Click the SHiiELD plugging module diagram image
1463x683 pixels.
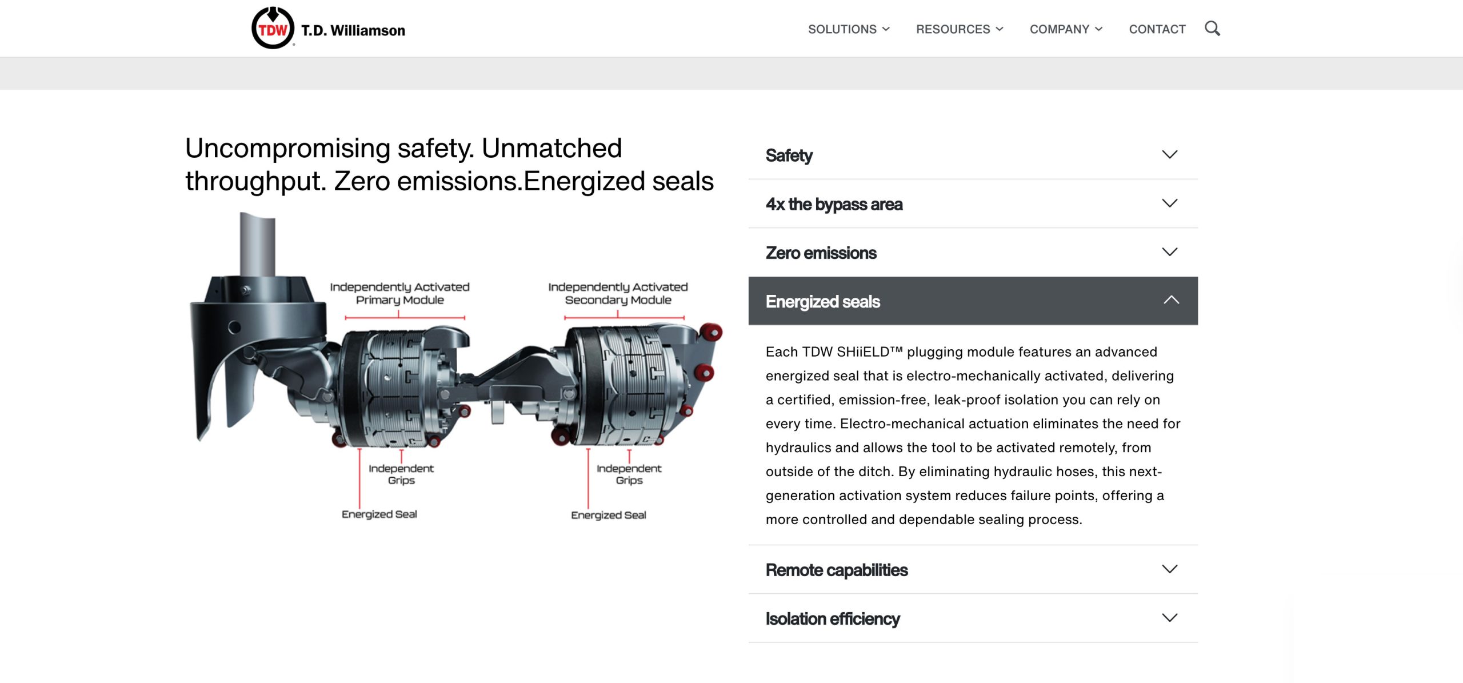tap(455, 366)
